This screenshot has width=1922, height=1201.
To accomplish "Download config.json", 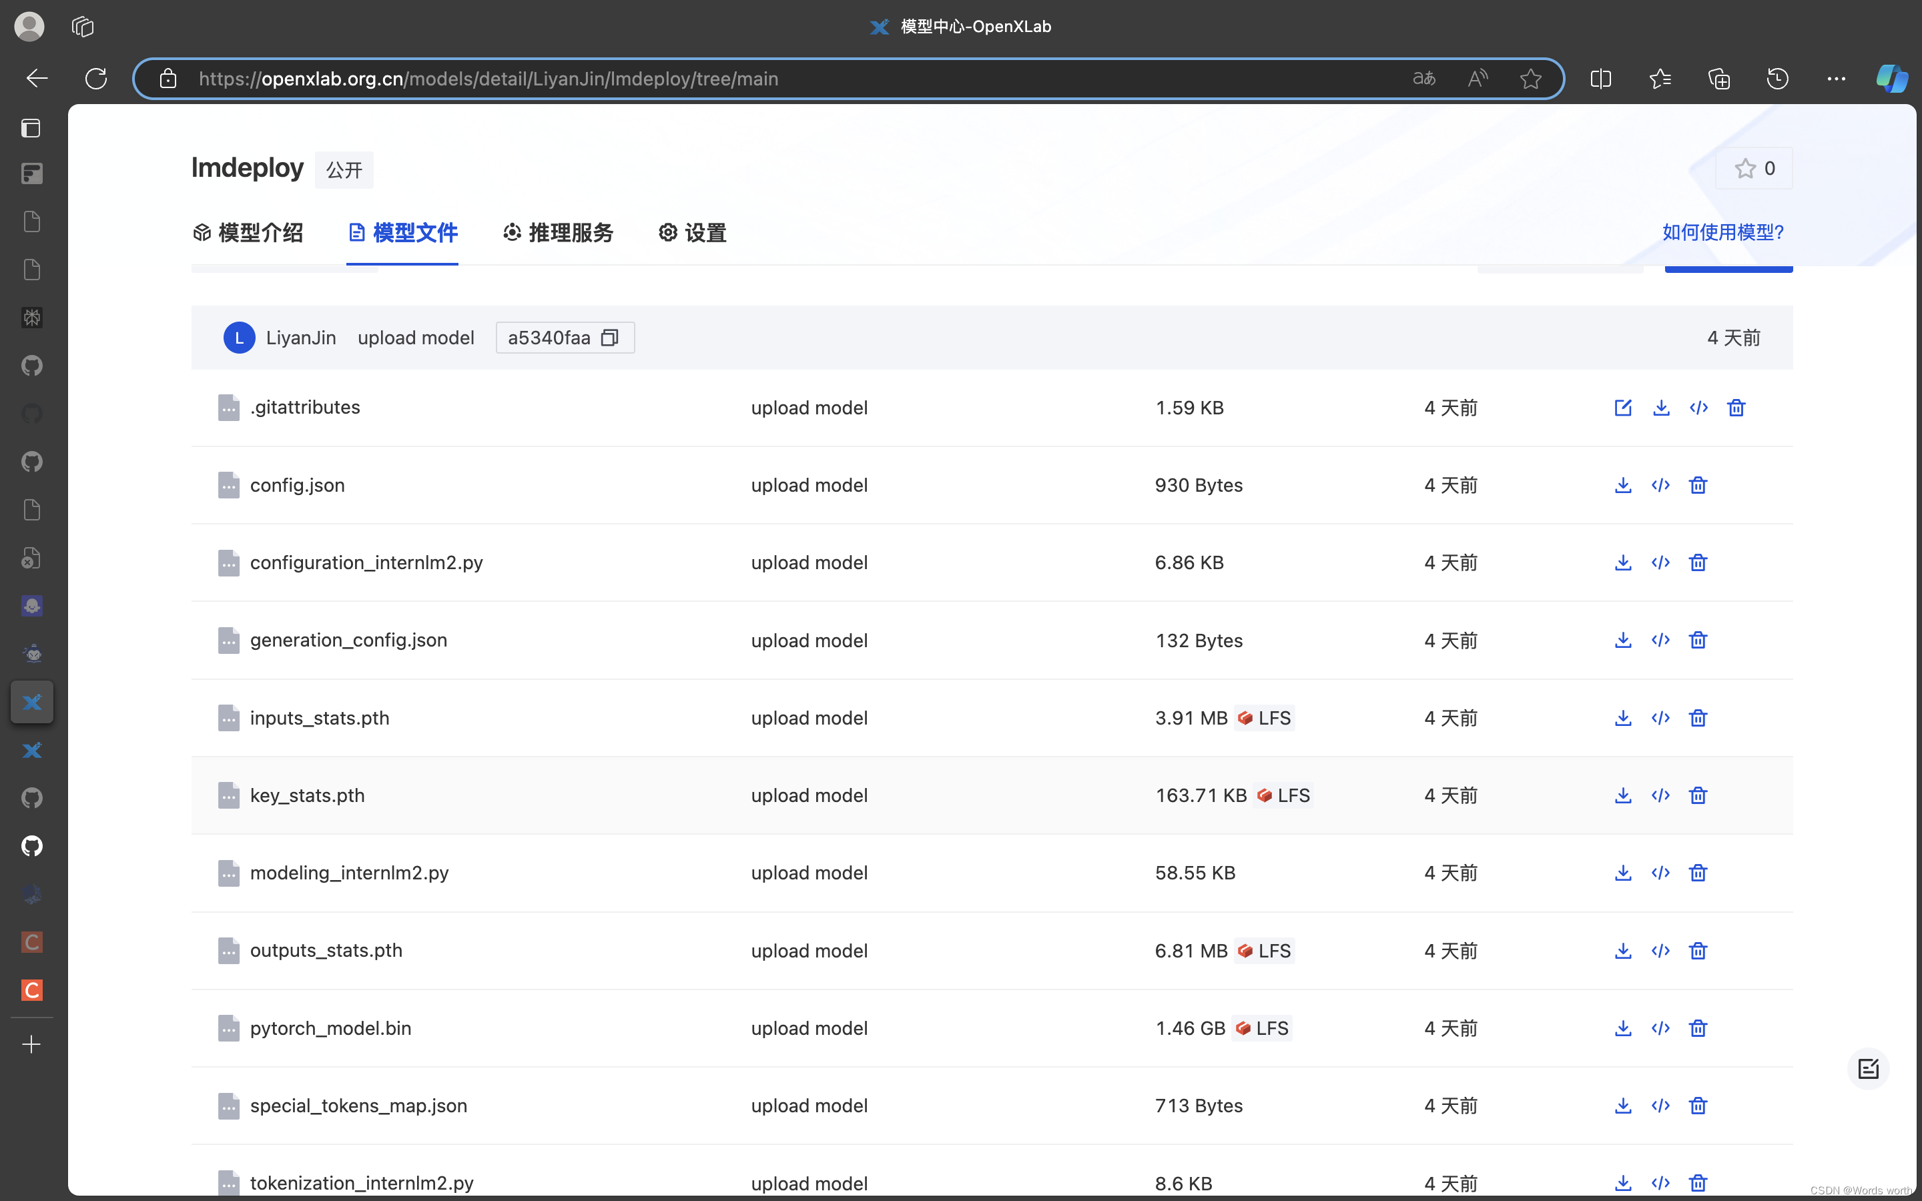I will coord(1622,485).
